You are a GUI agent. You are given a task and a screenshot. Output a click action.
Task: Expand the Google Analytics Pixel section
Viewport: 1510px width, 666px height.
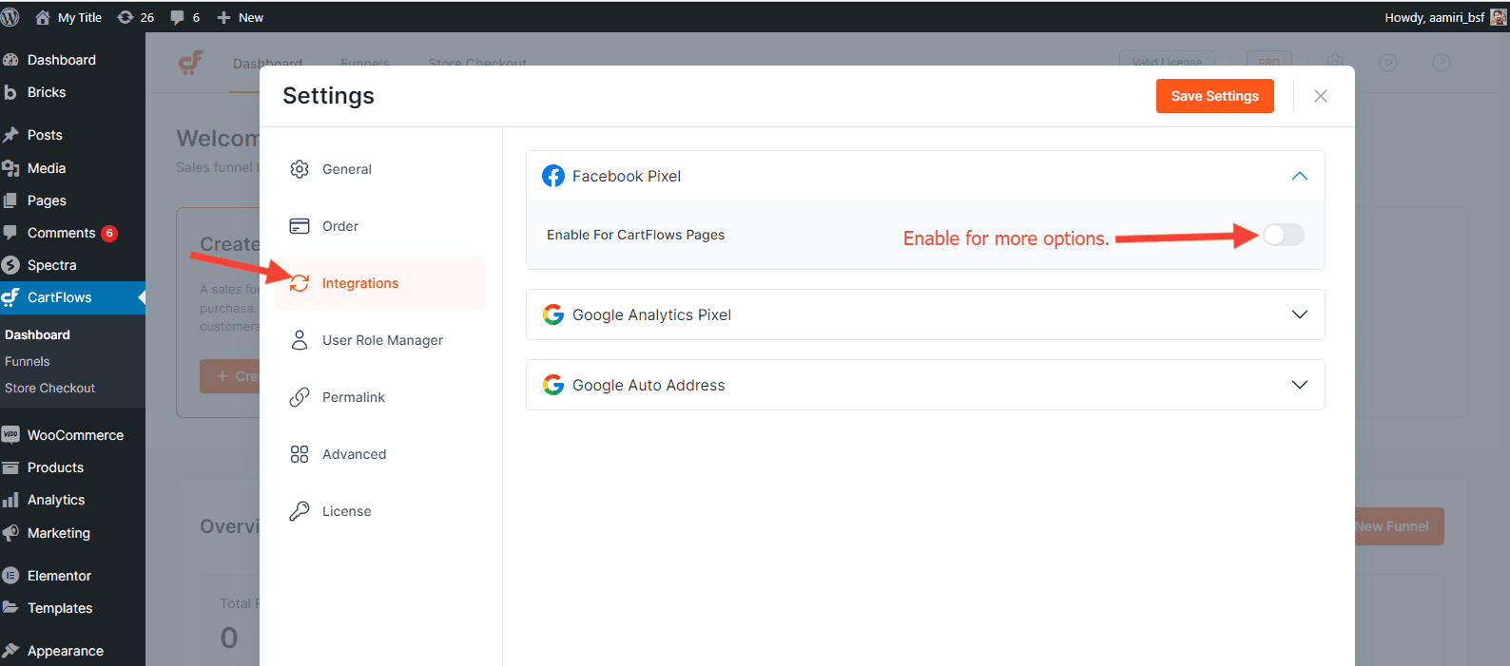click(x=1299, y=314)
